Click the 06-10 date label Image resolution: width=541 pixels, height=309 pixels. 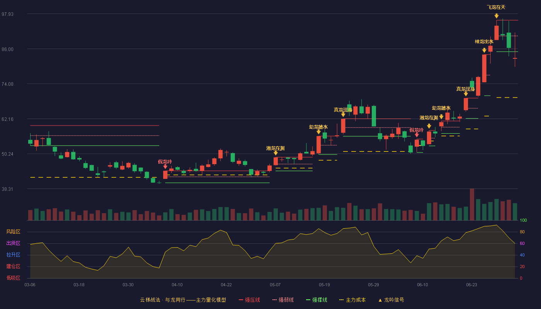point(422,285)
